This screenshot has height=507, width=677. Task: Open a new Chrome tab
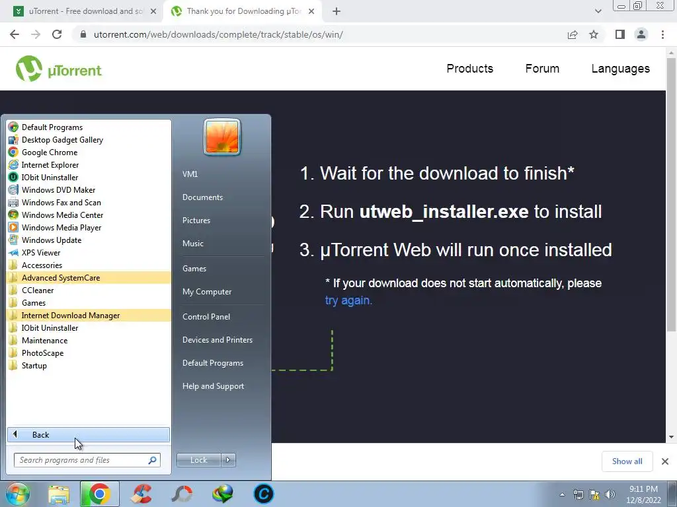click(337, 12)
